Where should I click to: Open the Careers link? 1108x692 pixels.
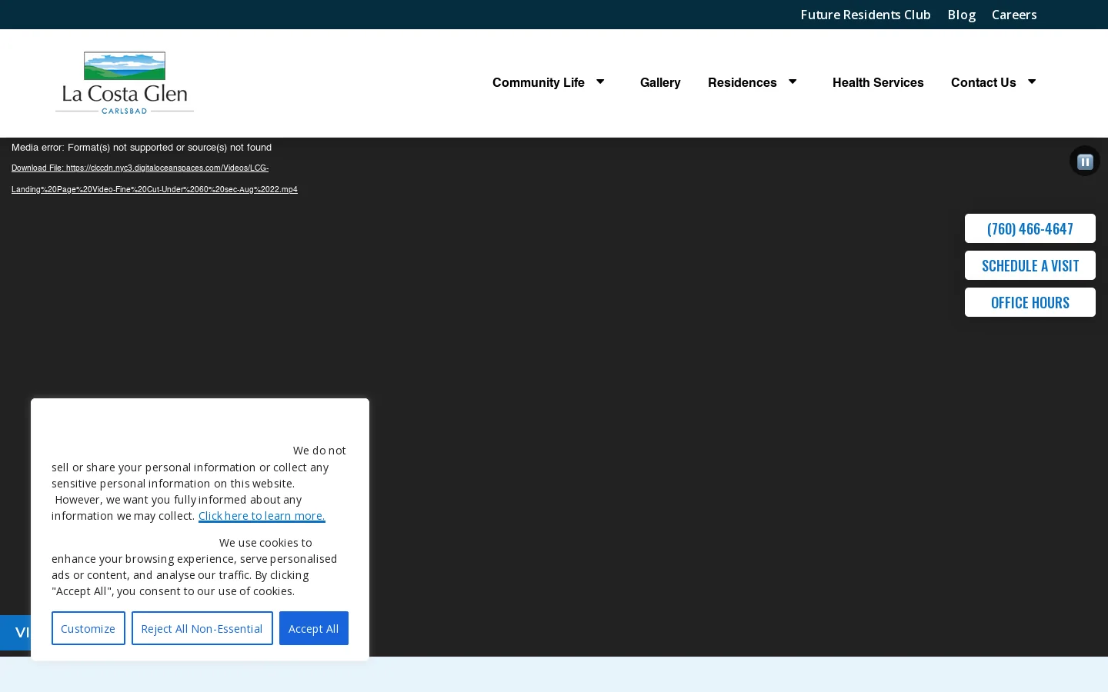[1014, 15]
